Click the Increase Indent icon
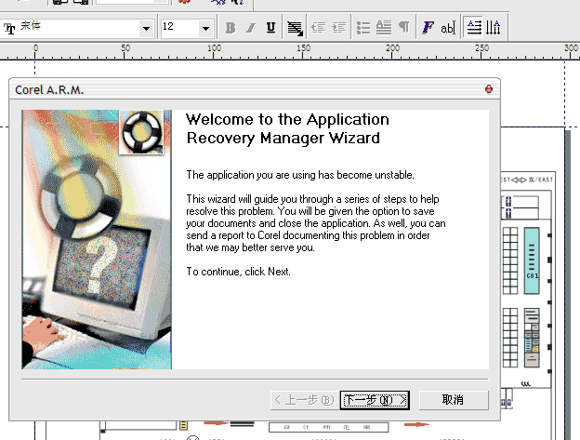The image size is (580, 440). (339, 28)
